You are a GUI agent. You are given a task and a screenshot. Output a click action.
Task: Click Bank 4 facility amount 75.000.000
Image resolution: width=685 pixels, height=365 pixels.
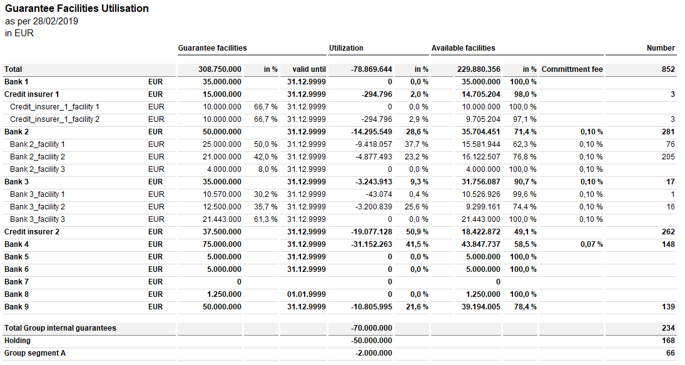pos(222,244)
